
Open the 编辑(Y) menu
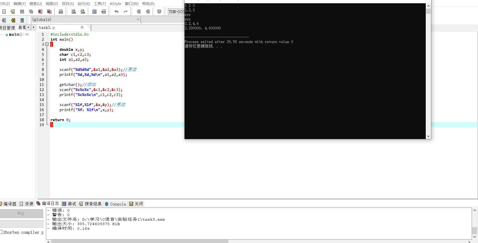tap(20, 4)
